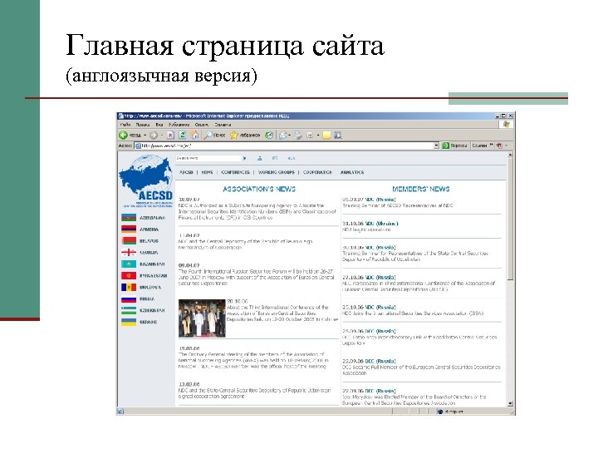Expand the address bar dropdown list

coord(436,146)
